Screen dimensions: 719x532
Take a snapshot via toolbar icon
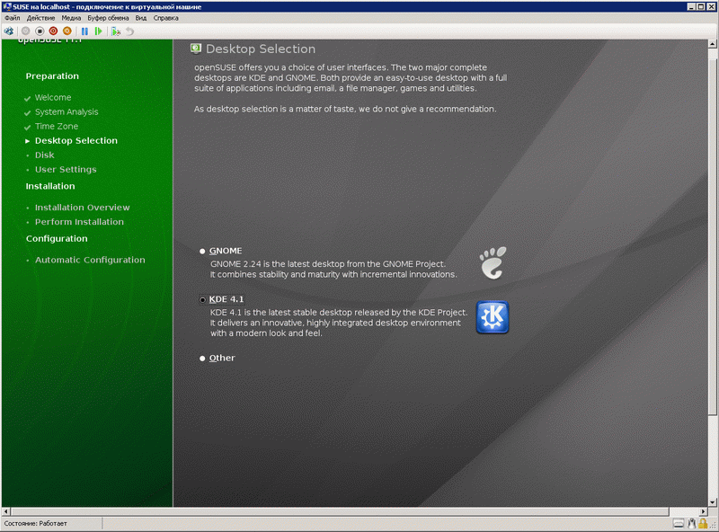(116, 31)
